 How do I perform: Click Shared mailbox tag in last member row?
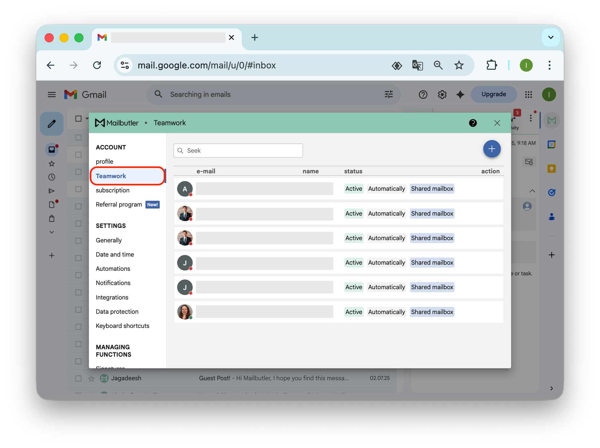[x=432, y=312]
